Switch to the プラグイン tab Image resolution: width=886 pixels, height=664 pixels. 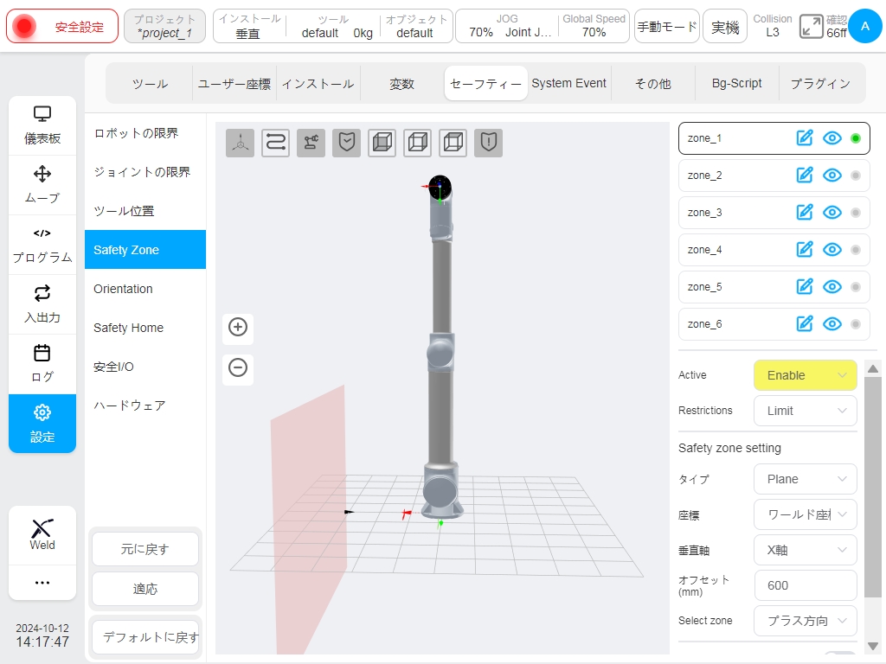click(x=820, y=84)
